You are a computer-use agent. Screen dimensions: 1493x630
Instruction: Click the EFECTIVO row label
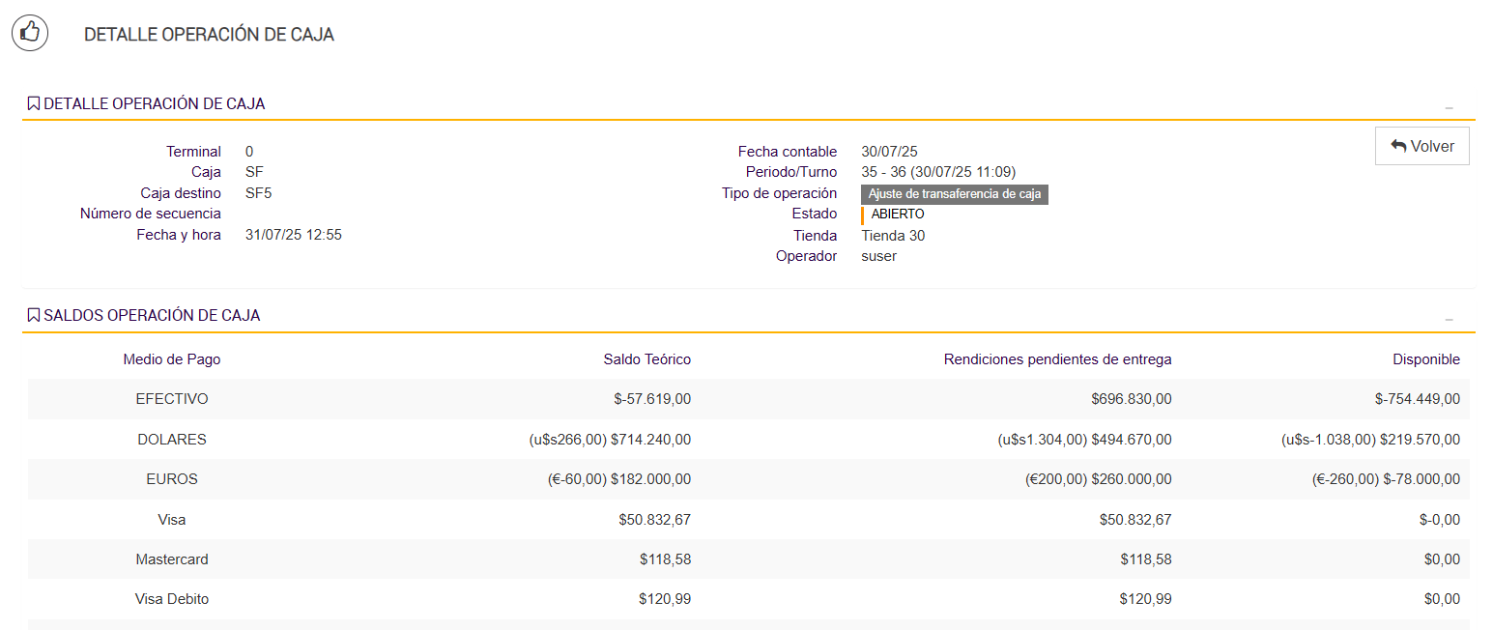172,399
